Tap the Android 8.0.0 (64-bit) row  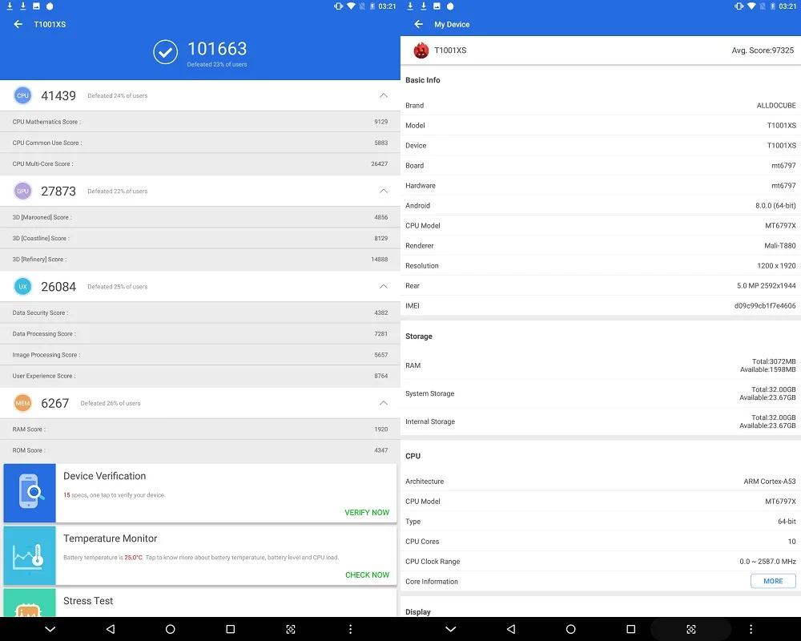[x=601, y=205]
